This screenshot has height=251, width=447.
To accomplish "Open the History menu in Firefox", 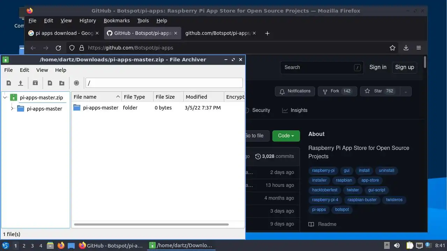I will (x=88, y=21).
